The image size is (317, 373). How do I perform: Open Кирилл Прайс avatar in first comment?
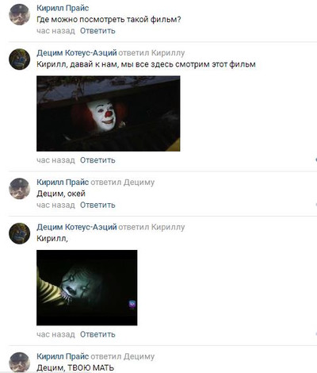(20, 14)
